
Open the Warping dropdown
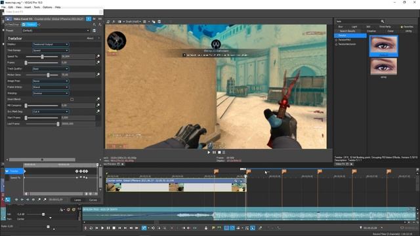click(51, 93)
